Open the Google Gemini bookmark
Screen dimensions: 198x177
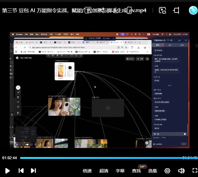(x=133, y=52)
